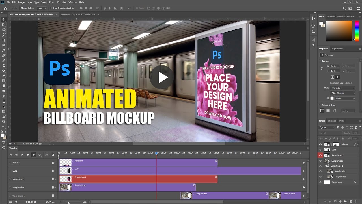The height and width of the screenshot is (204, 362).
Task: Select the Path Selection tool
Action: pyautogui.click(x=4, y=106)
